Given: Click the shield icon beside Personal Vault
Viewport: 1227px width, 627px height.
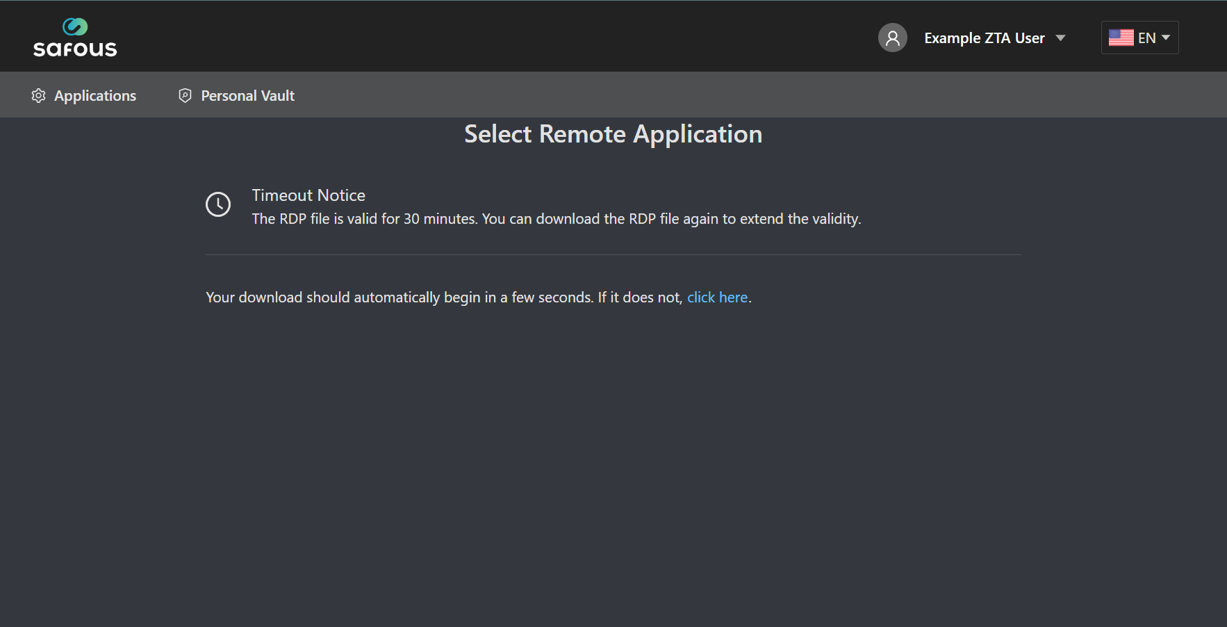Looking at the screenshot, I should [x=184, y=95].
